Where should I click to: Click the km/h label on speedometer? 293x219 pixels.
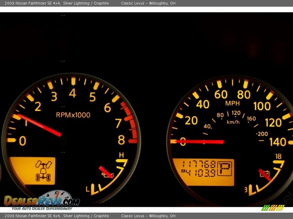coord(233,122)
